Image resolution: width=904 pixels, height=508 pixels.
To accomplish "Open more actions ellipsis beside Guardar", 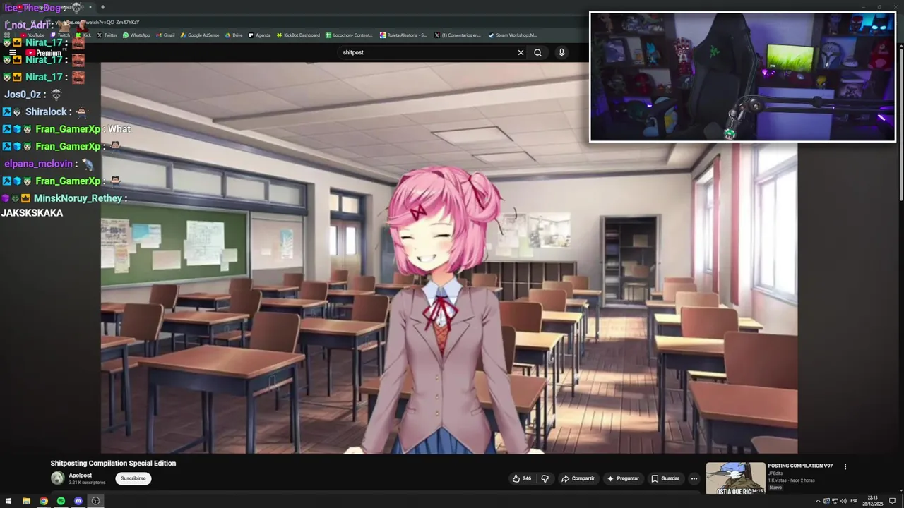I will point(694,478).
